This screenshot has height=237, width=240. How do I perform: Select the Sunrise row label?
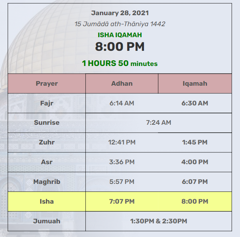point(47,123)
